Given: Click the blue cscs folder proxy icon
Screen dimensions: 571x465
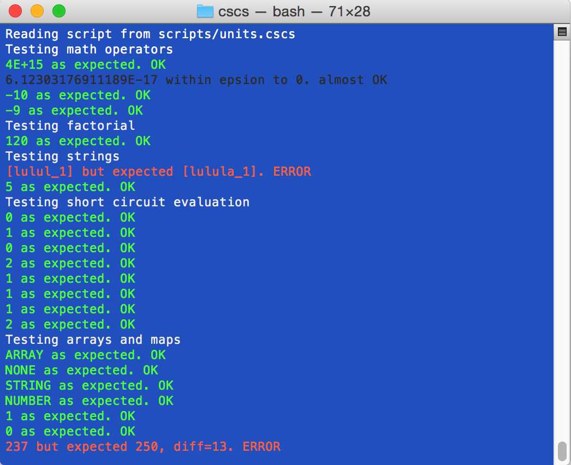Looking at the screenshot, I should (205, 11).
